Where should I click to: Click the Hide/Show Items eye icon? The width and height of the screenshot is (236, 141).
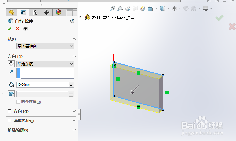click(174, 8)
